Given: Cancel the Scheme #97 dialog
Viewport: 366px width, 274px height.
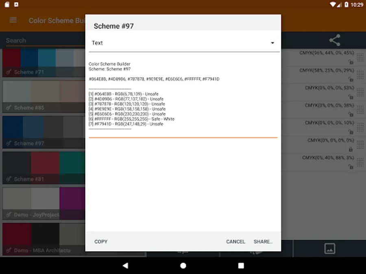Looking at the screenshot, I should tap(235, 242).
